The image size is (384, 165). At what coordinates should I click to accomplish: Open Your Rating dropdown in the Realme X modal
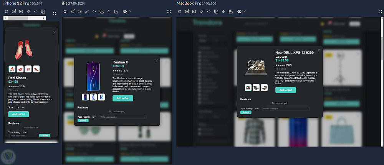pyautogui.click(x=94, y=117)
